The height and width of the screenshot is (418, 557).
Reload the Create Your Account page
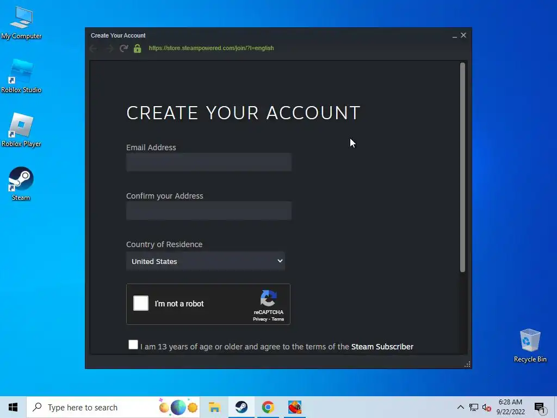(123, 48)
